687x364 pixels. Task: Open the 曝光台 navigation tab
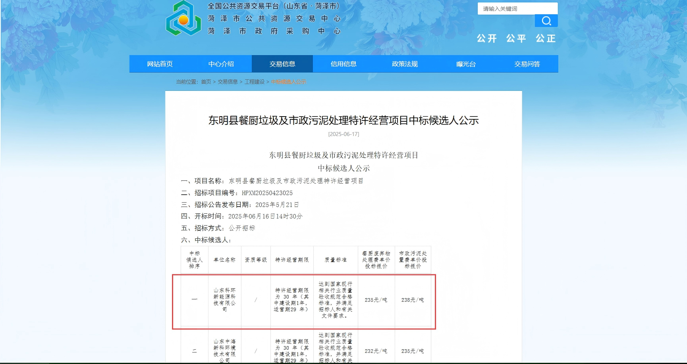466,63
